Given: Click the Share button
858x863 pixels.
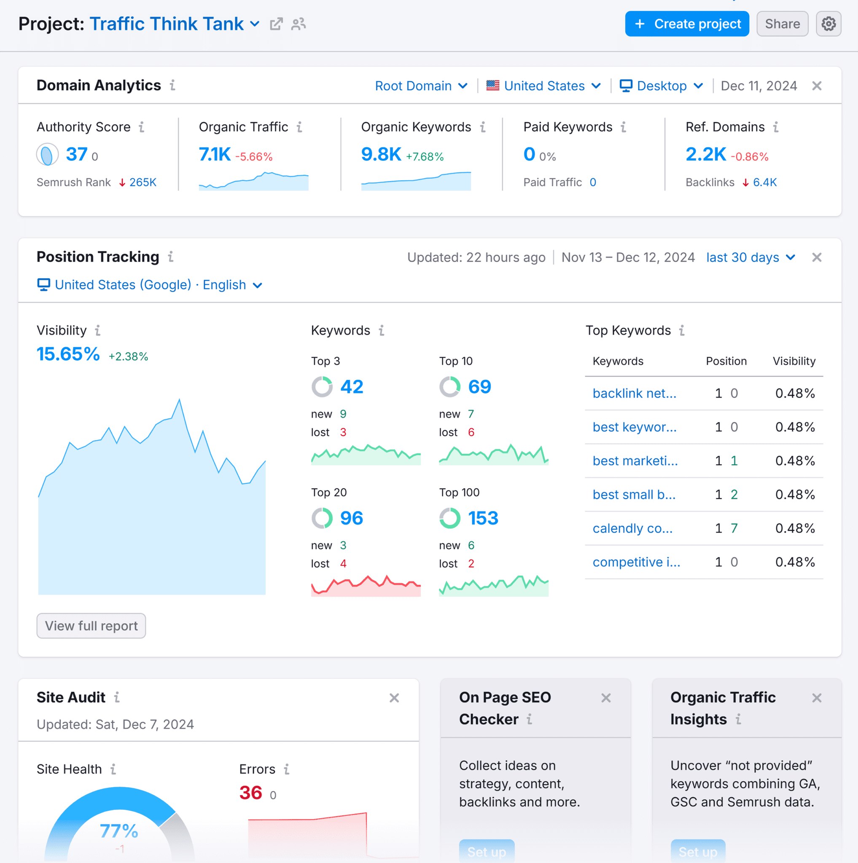Looking at the screenshot, I should (x=782, y=24).
